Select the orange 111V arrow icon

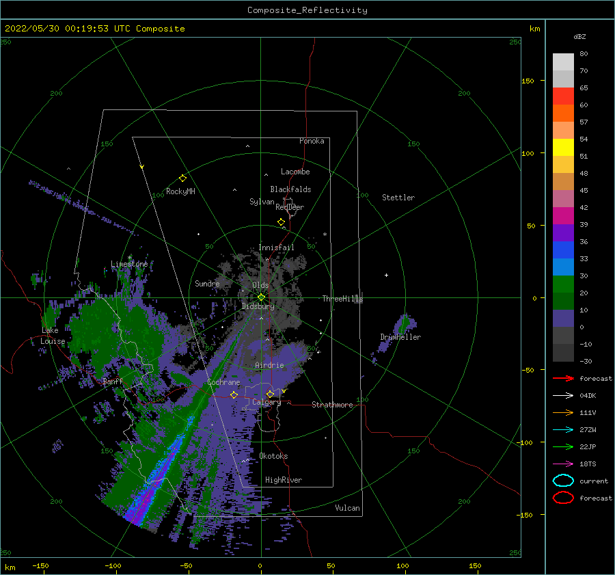click(563, 412)
